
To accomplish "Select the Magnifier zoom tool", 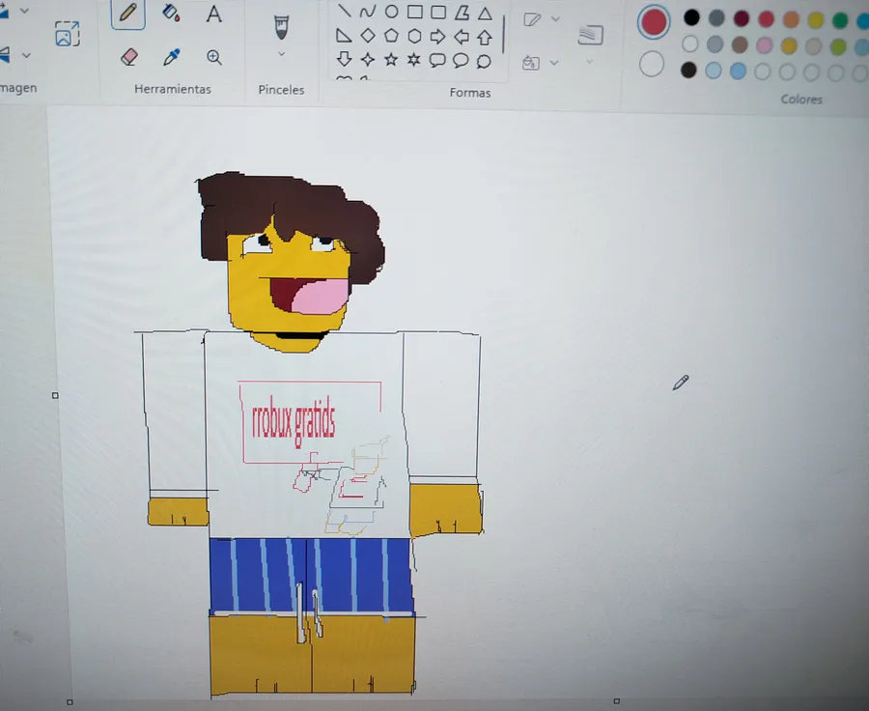I will click(214, 57).
